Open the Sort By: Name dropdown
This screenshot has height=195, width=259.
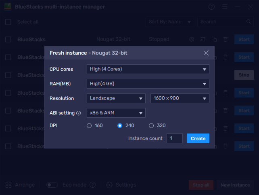(x=169, y=22)
